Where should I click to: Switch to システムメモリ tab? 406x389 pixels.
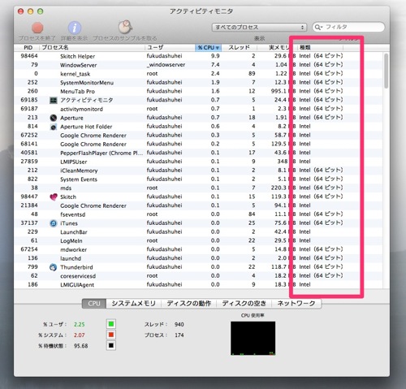pos(134,304)
